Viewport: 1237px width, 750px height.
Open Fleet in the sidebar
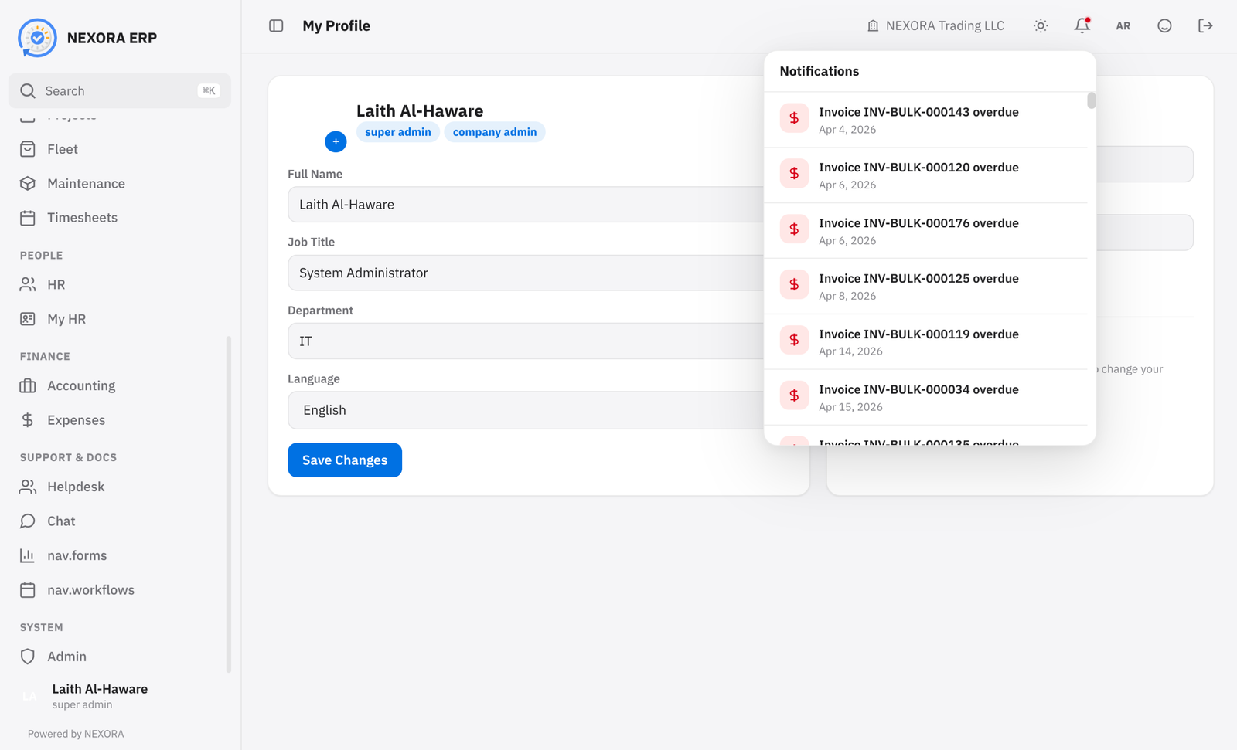[120, 149]
